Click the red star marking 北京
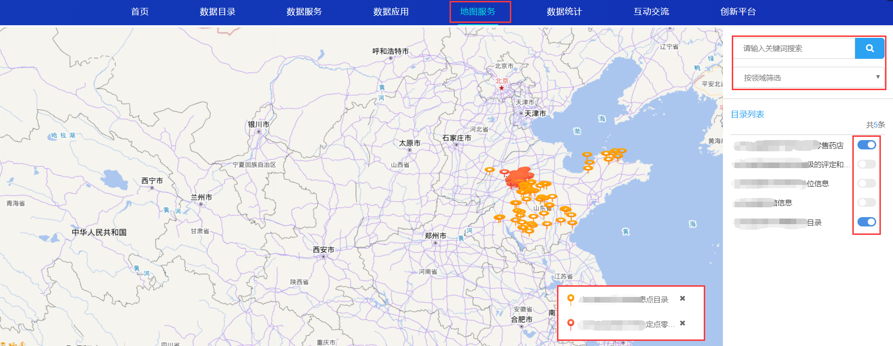Viewport: 893px width, 346px height. tap(501, 88)
